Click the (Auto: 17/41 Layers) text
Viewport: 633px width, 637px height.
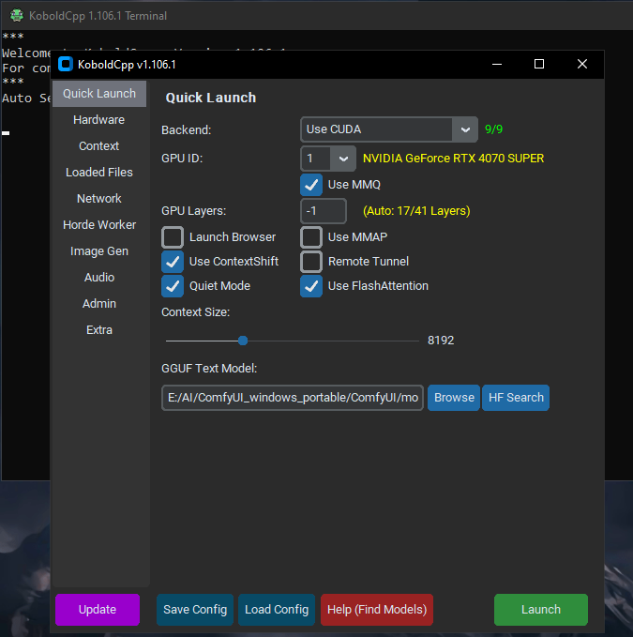(416, 211)
